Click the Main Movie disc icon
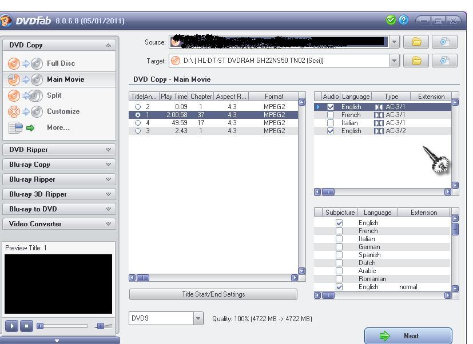Viewport: 473px width, 344px height. click(25, 79)
